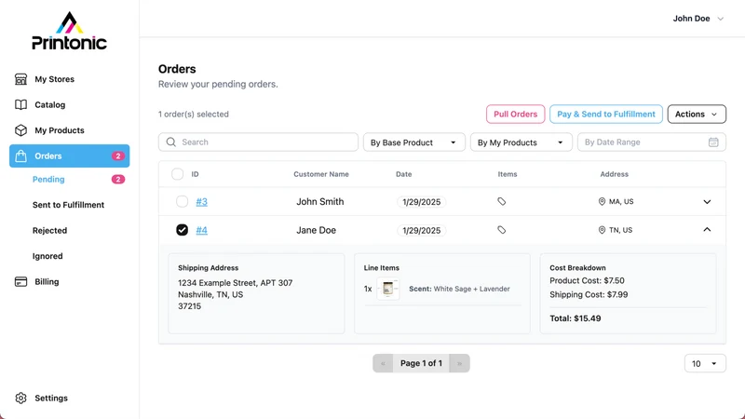Open My Products
Screen dimensions: 745x419
[60, 130]
